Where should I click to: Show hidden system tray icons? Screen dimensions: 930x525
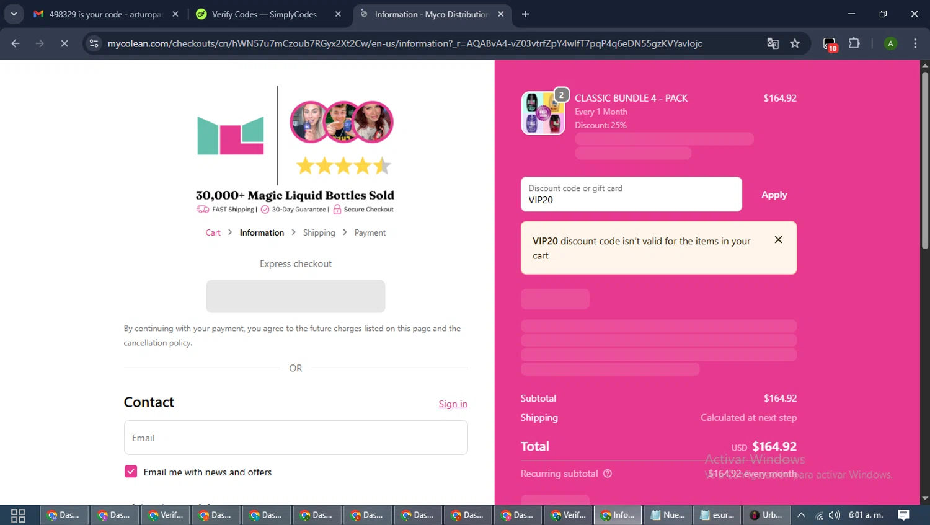point(801,515)
